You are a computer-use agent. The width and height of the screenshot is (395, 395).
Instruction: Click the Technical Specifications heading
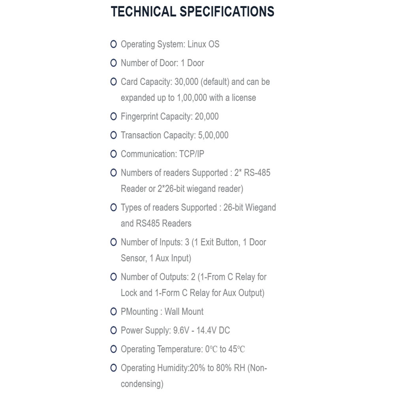tap(192, 11)
